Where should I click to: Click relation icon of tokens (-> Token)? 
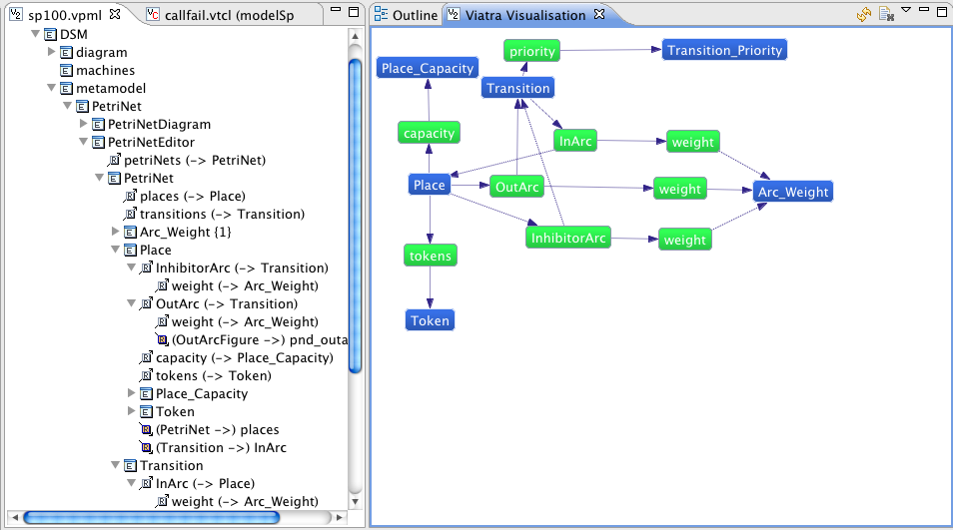(146, 376)
